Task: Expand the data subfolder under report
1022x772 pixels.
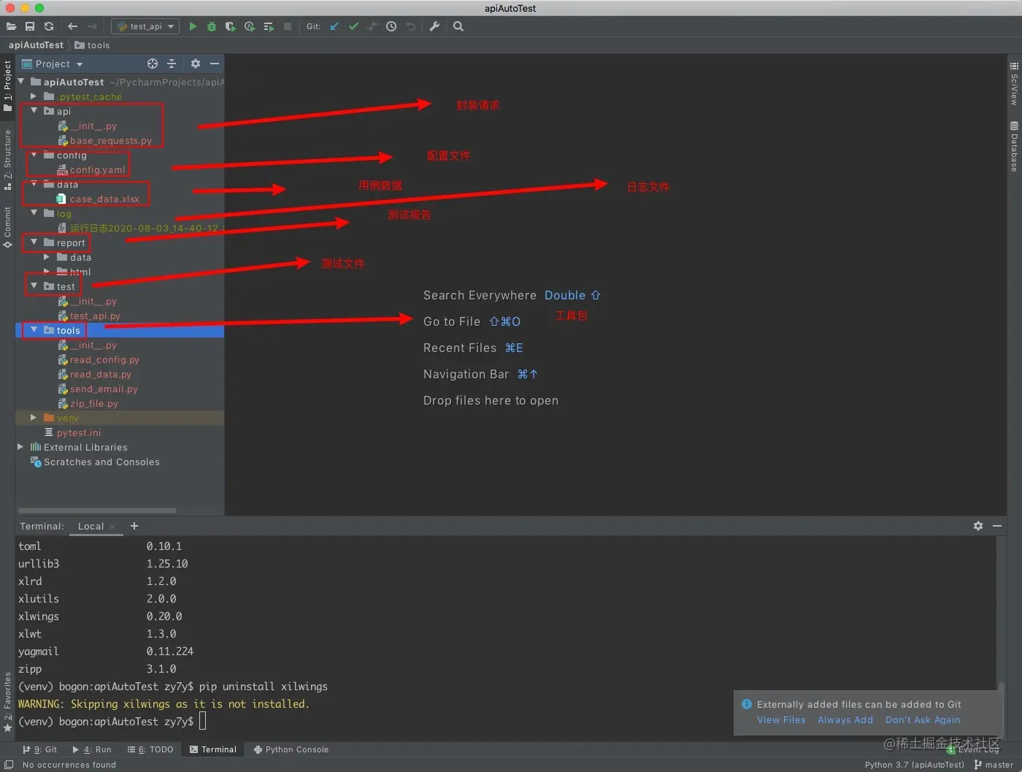Action: pos(47,257)
